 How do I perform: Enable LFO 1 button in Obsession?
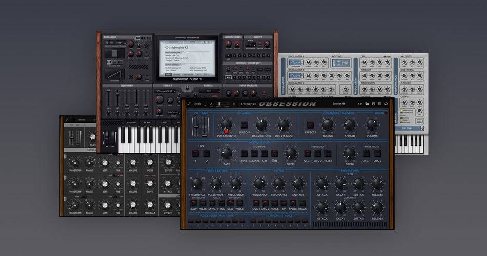(x=195, y=153)
